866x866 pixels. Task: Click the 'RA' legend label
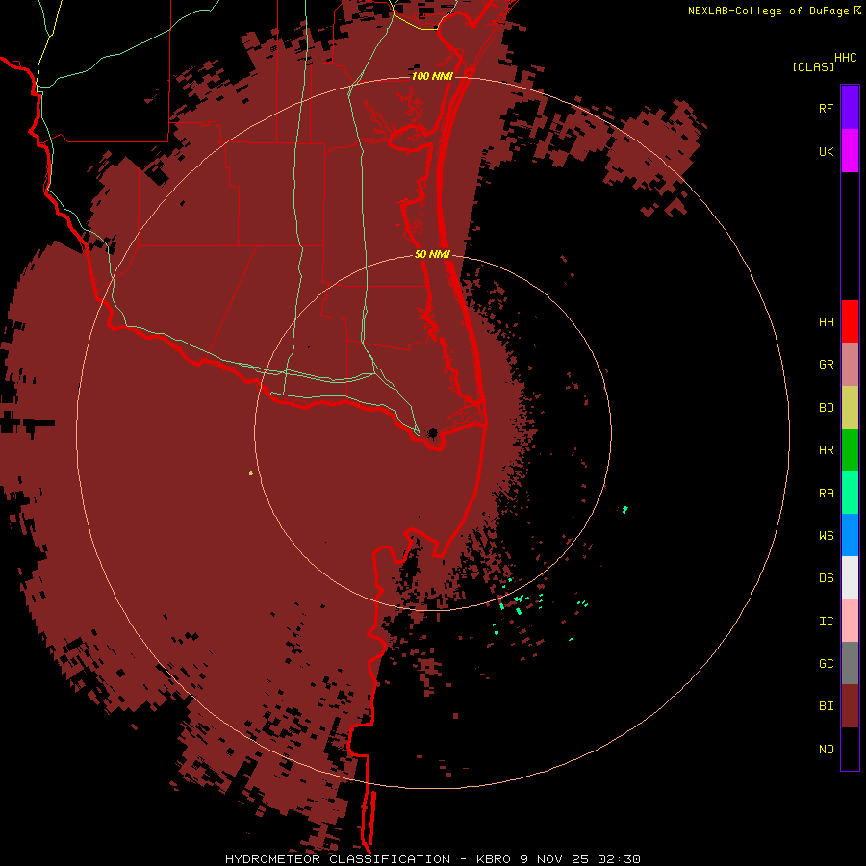click(x=826, y=494)
